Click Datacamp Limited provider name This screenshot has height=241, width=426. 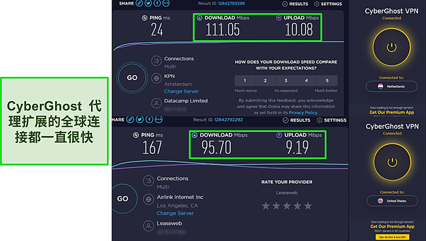186,100
